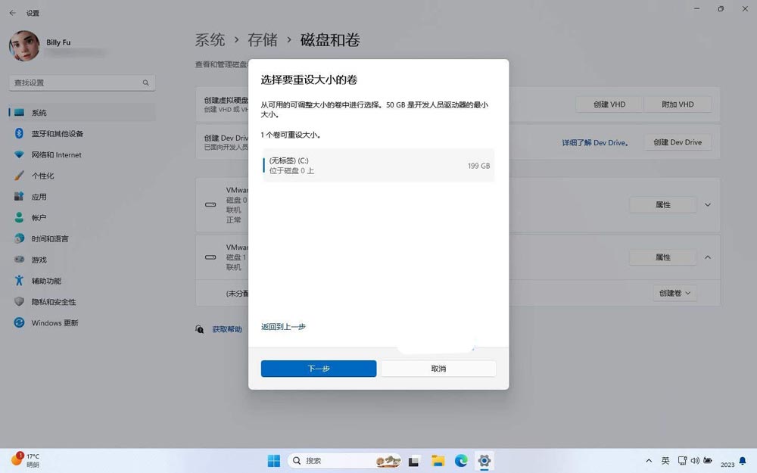
Task: Open the 创建卷 dropdown for unallocated space
Action: click(673, 293)
